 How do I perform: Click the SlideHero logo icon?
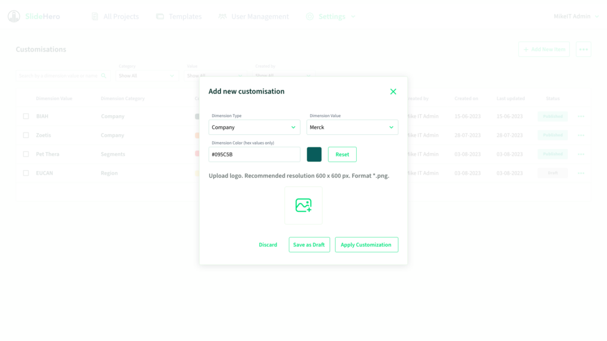(14, 17)
